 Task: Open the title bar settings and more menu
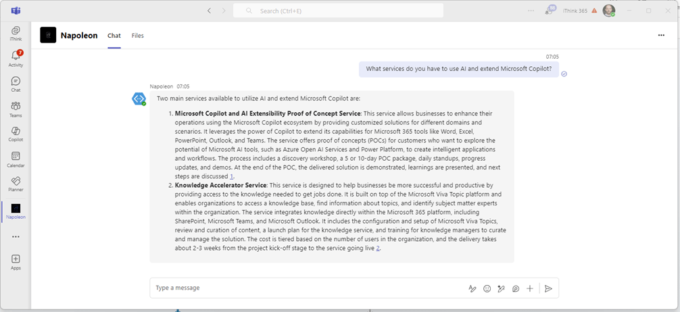(x=529, y=11)
